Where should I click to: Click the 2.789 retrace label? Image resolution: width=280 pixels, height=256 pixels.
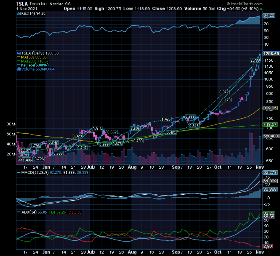[255, 60]
